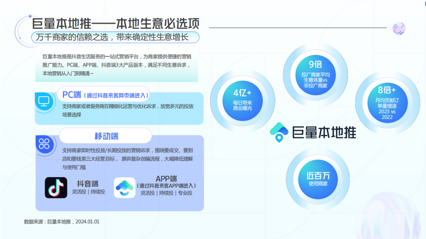Click the text 通过抖音来客APP端进入

166,186
